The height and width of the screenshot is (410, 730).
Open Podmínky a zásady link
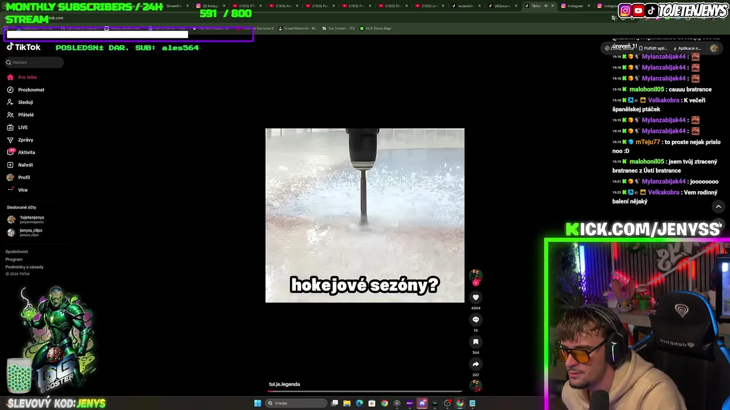click(25, 267)
